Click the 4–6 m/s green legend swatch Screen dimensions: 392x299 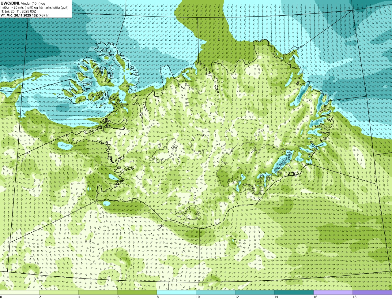[98, 293]
